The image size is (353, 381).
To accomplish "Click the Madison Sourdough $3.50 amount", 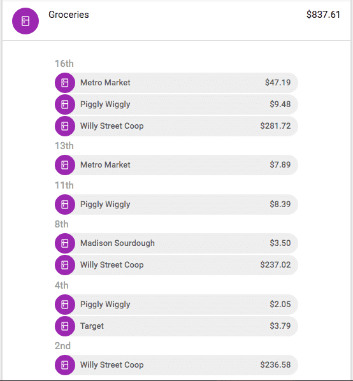I will [280, 243].
